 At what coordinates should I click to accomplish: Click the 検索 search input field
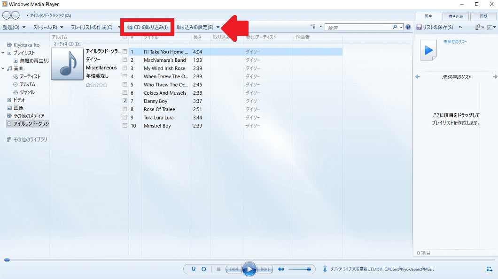tap(359, 28)
